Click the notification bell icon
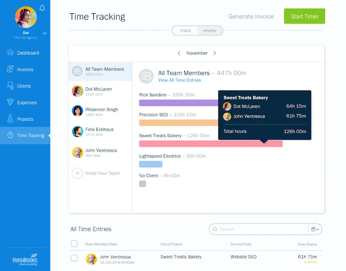 point(42,8)
